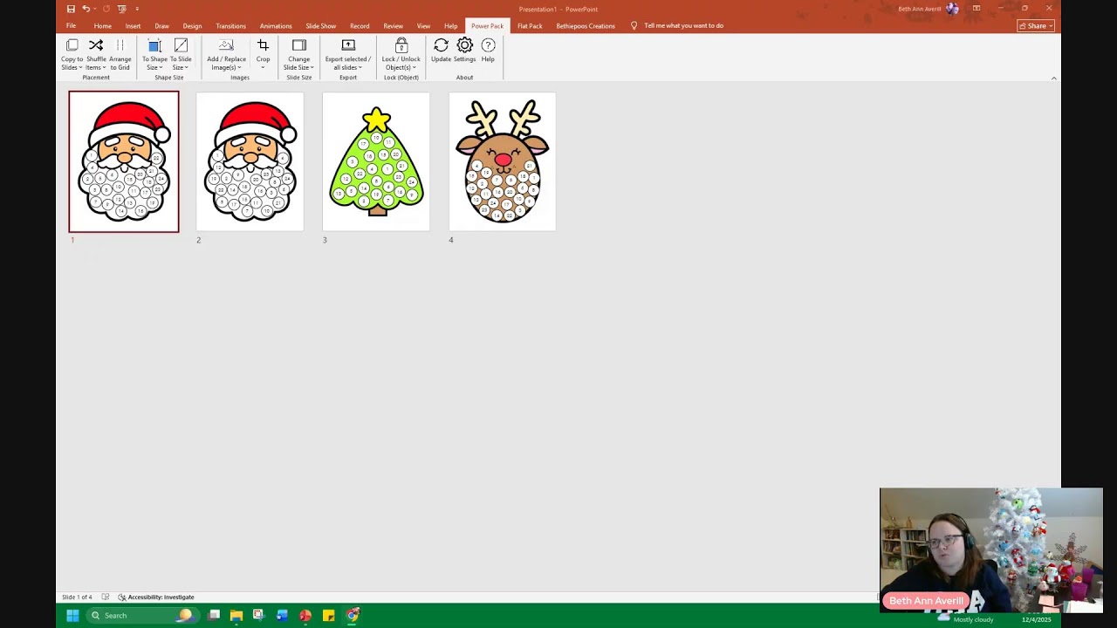This screenshot has width=1117, height=628.
Task: Open the Add / Replace Image(s) menu
Action: [x=226, y=55]
